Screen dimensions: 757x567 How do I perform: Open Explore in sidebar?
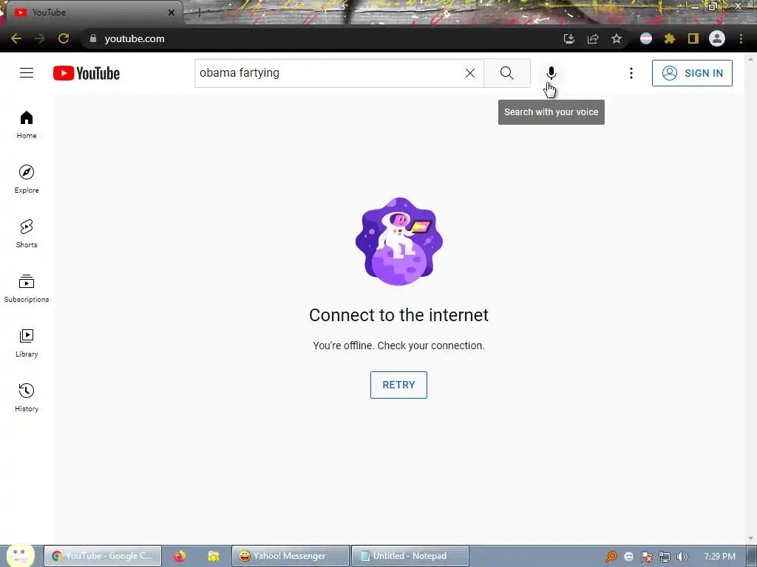click(27, 179)
